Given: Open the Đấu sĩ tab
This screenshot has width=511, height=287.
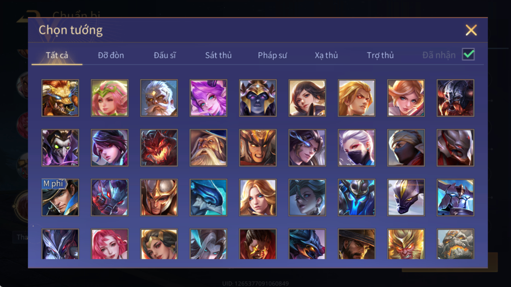Looking at the screenshot, I should (165, 55).
